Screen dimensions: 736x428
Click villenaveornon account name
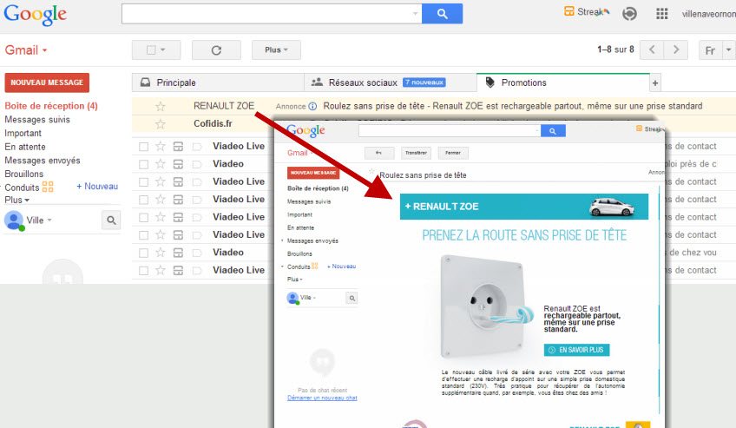(x=708, y=14)
